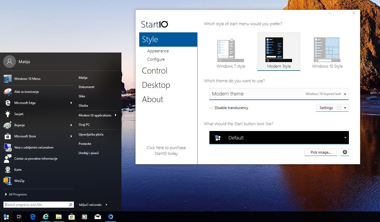Open the Default start button dropdown
This screenshot has width=380, height=222.
279,138
